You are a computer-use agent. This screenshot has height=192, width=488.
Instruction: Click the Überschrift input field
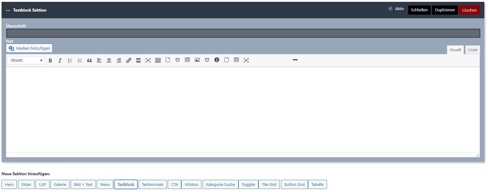(243, 33)
